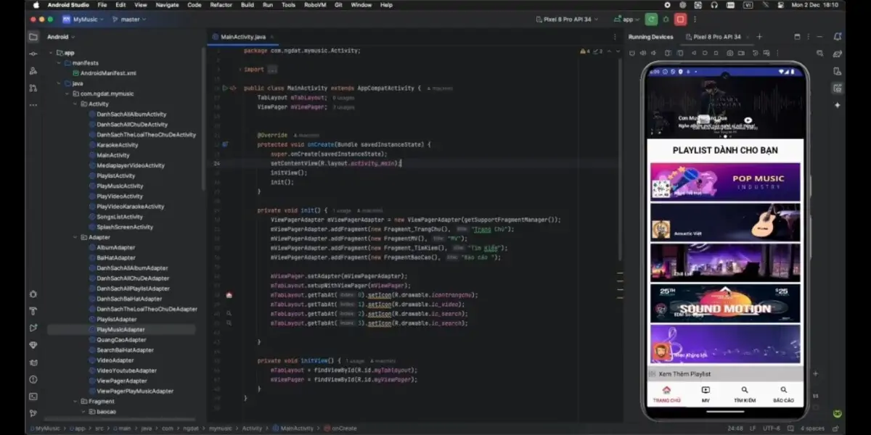
Task: Tap the Sound Motion playlist banner
Action: pyautogui.click(x=726, y=302)
